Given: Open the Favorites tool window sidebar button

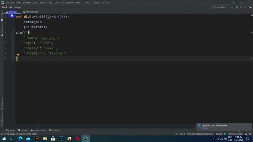Looking at the screenshot, I should point(2,104).
